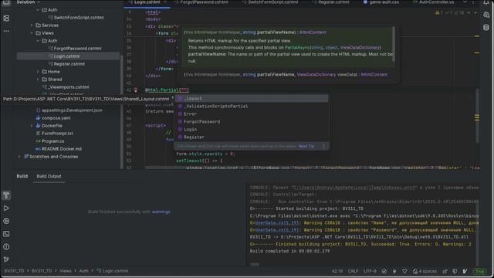Image resolution: width=494 pixels, height=278 pixels.
Task: Click the Next Tip link
Action: click(306, 146)
